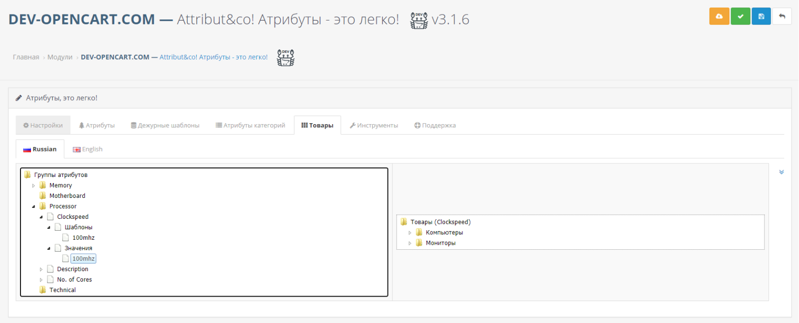Click the crab logo beside v3.1.6
This screenshot has height=323, width=799.
point(419,20)
